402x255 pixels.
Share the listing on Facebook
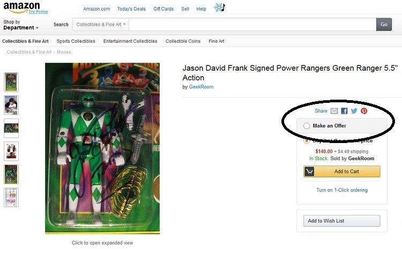pos(344,111)
